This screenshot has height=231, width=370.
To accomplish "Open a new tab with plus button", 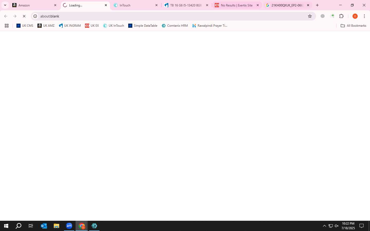I will [317, 5].
